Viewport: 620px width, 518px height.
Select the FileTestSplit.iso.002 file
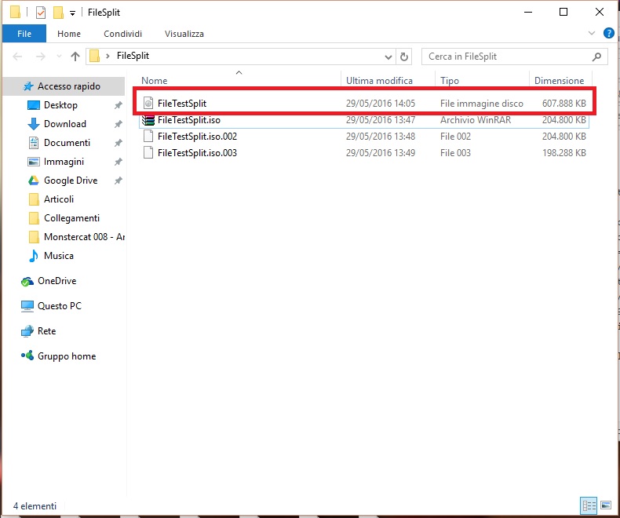click(197, 137)
